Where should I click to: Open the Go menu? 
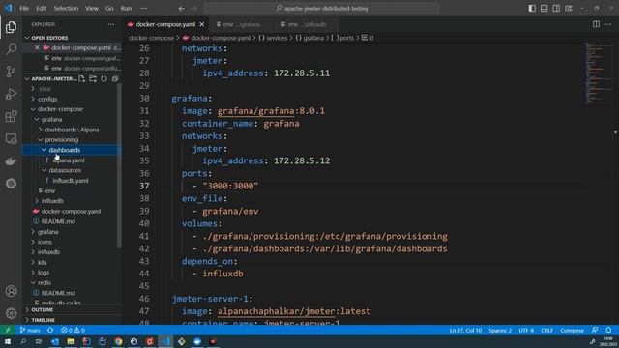(109, 9)
